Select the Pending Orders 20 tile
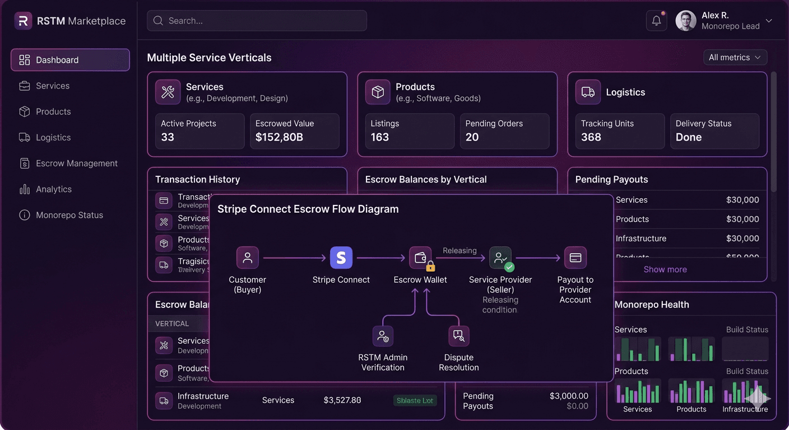This screenshot has width=789, height=430. click(504, 131)
